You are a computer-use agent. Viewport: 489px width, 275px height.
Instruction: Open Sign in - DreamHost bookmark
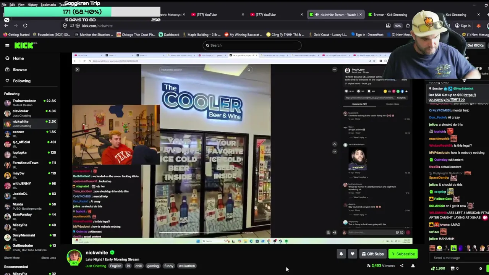click(x=367, y=35)
